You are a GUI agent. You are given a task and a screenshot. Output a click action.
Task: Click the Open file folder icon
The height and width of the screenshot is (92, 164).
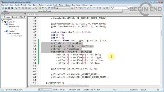pos(6,8)
